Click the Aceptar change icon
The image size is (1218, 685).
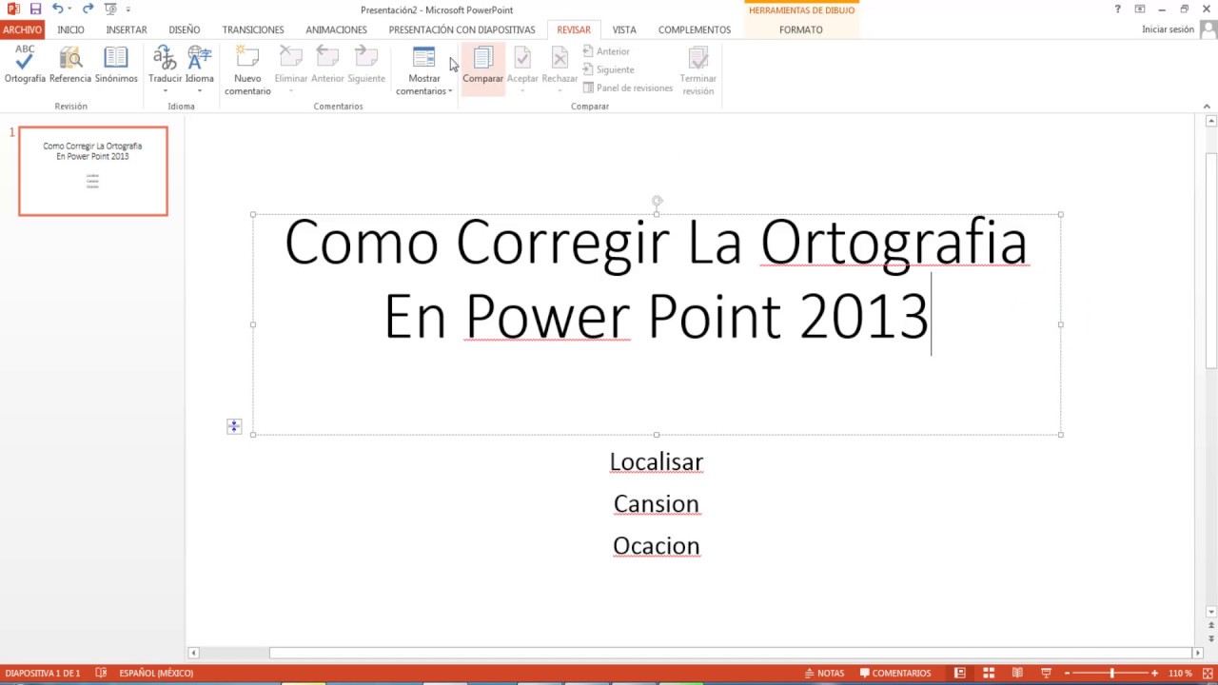(522, 58)
